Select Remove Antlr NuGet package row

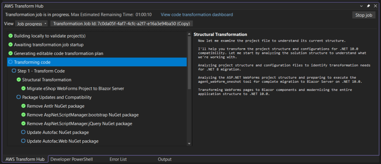coord(97,106)
